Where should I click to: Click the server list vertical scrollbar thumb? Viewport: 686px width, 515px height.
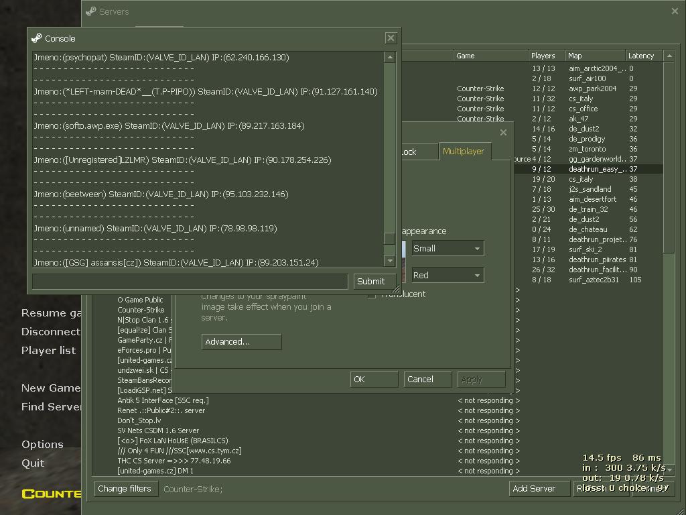point(669,157)
